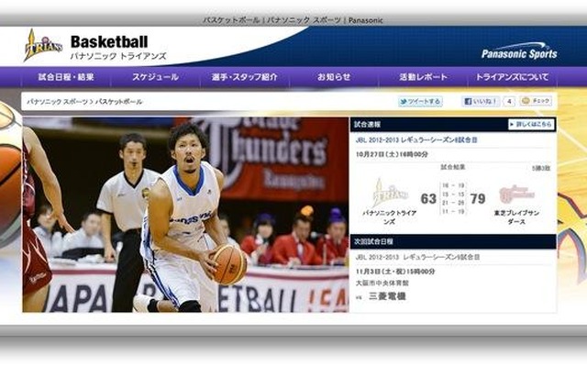Click 10月27日(土) game date text

coord(392,154)
